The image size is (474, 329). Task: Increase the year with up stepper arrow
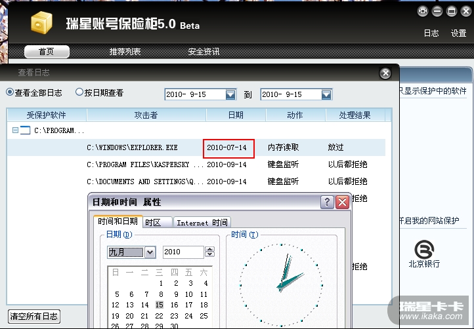pos(210,249)
